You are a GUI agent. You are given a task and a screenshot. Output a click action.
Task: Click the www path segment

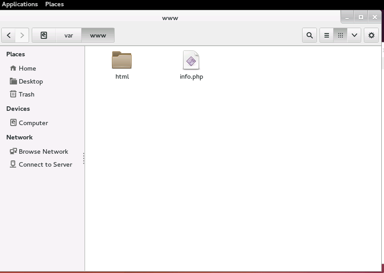tap(98, 35)
